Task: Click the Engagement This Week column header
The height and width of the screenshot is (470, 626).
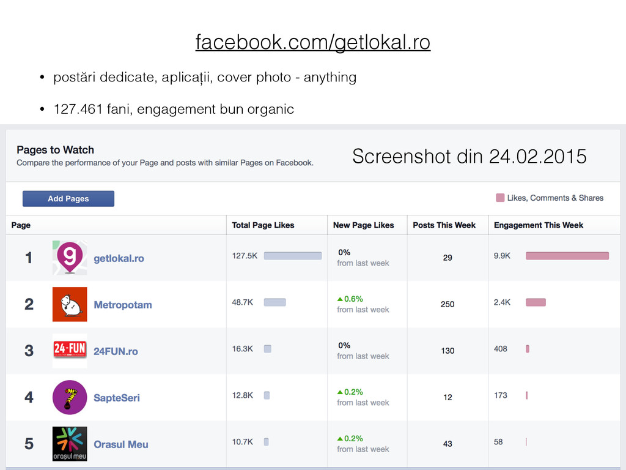Action: coord(539,225)
